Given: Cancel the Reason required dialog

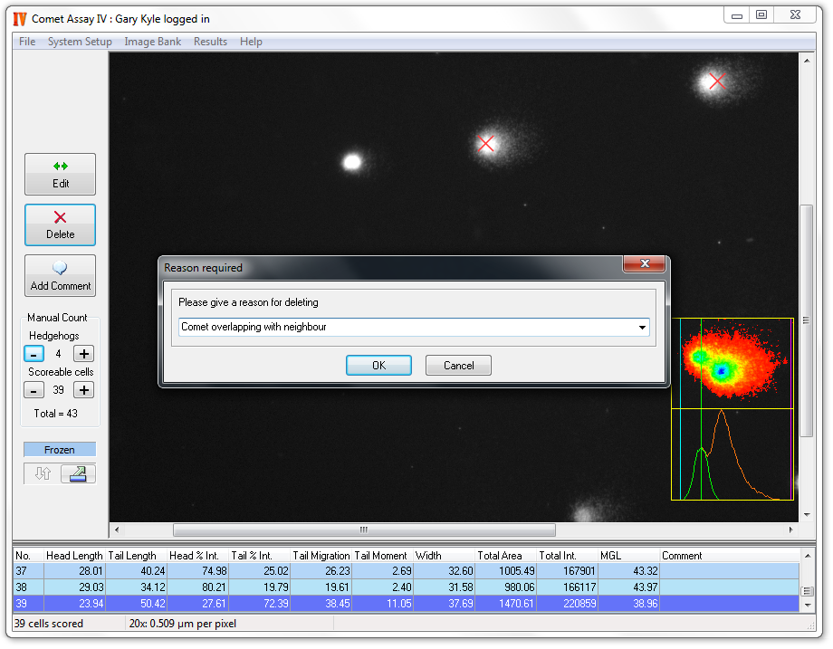Looking at the screenshot, I should click(458, 366).
